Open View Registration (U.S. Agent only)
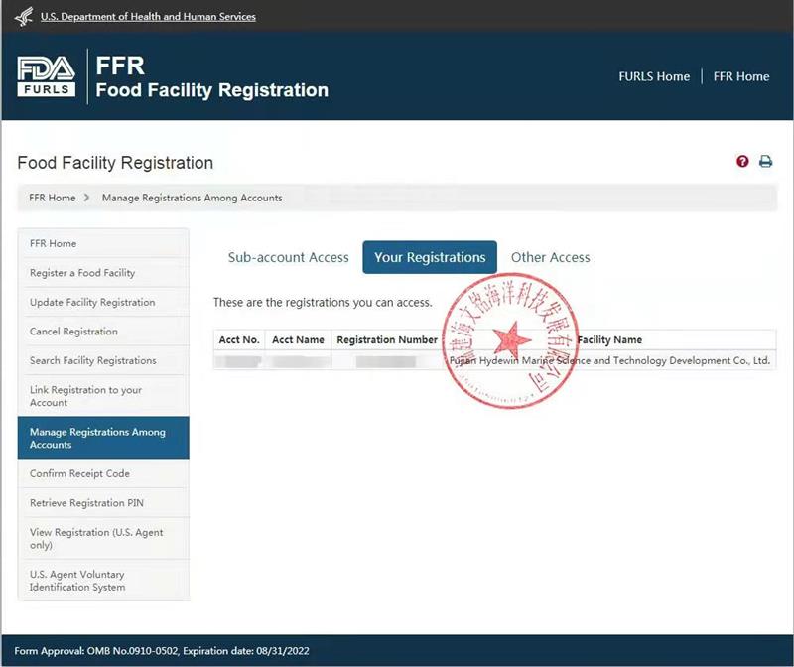 103,539
